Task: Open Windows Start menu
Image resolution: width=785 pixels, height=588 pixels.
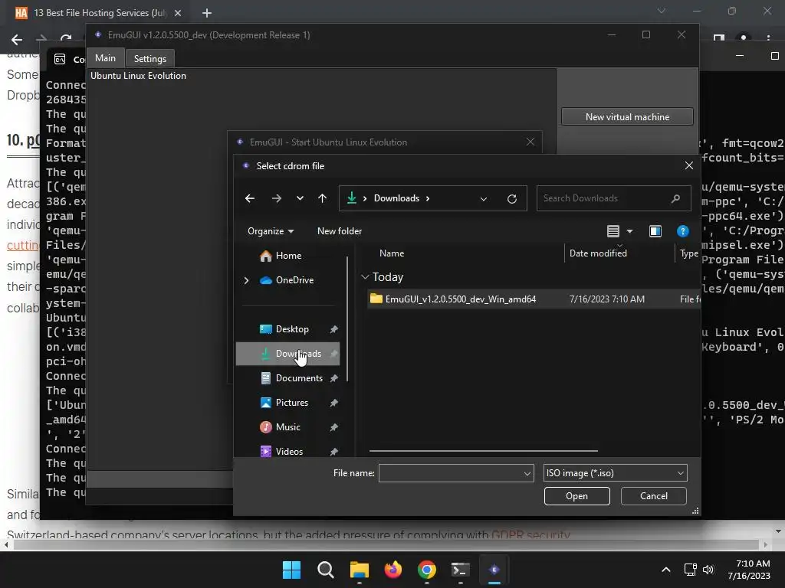Action: tap(291, 570)
